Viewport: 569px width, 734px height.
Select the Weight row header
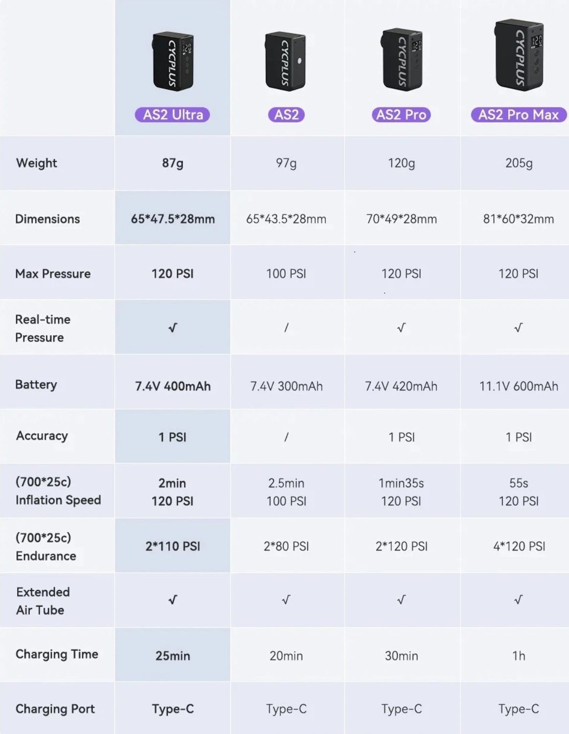[37, 163]
